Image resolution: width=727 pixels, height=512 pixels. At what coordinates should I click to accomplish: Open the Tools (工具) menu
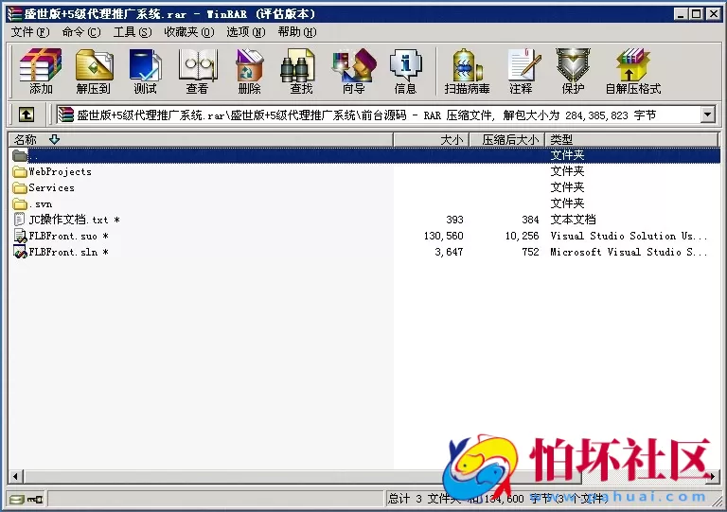tap(133, 32)
